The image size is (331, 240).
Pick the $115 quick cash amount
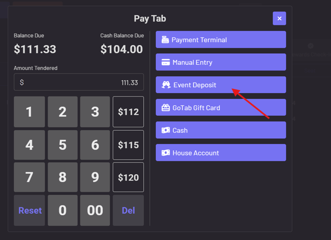click(128, 145)
